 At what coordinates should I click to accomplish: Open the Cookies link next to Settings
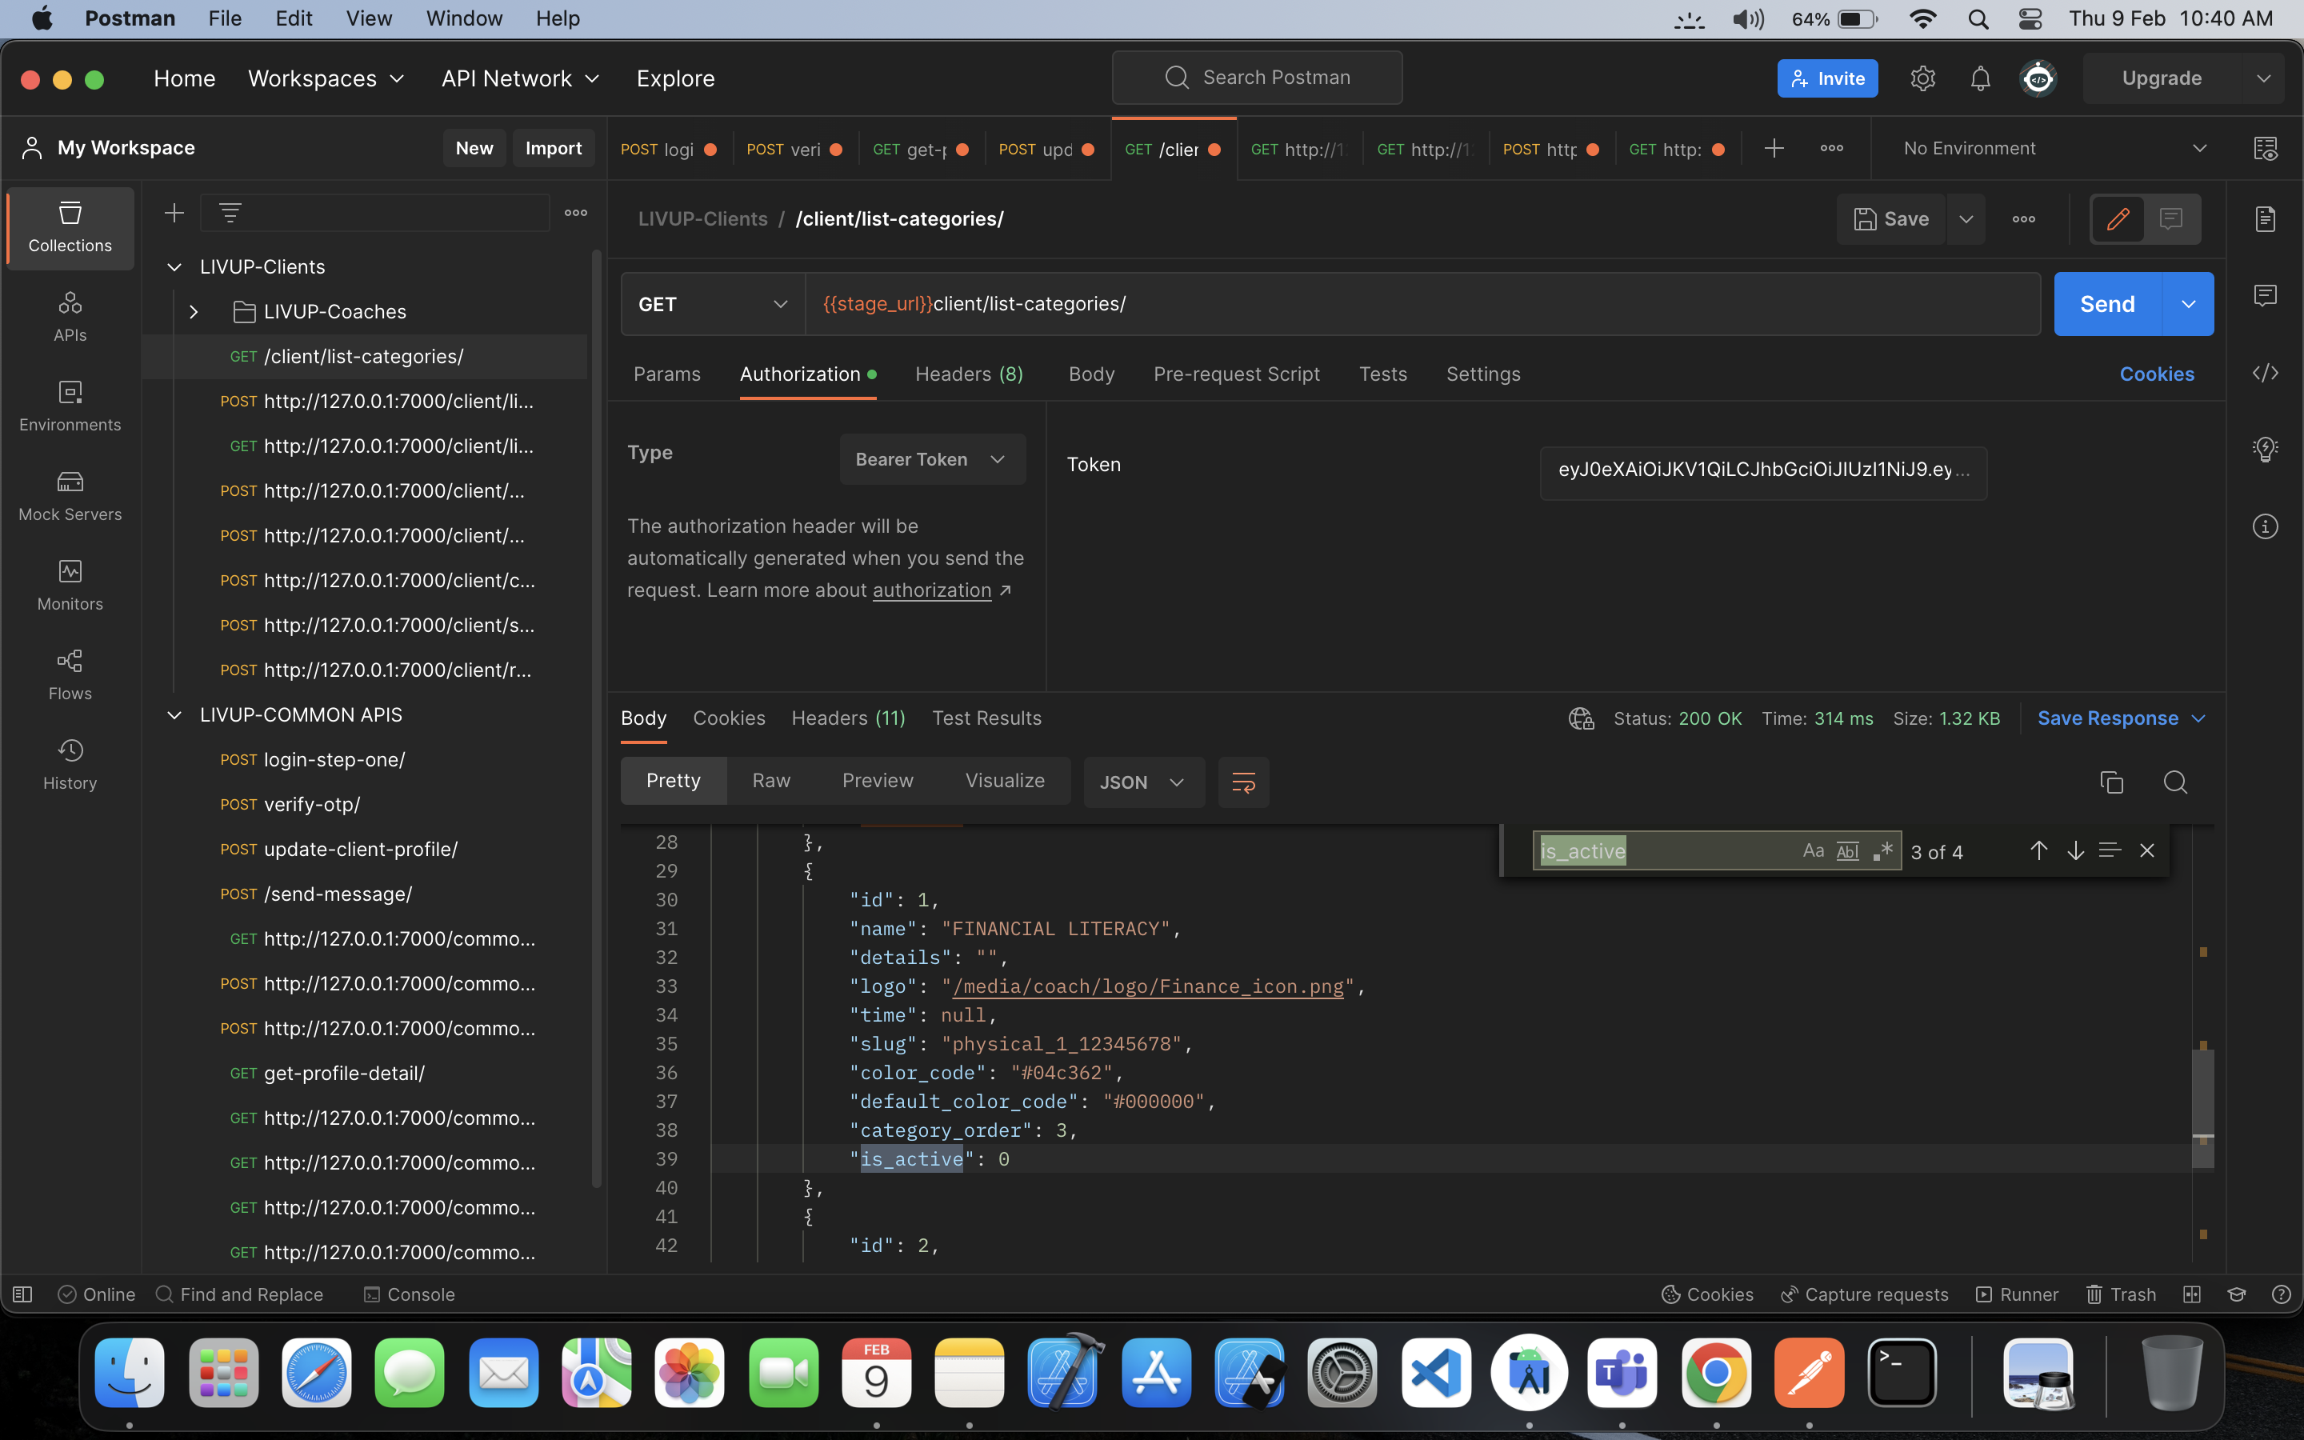pyautogui.click(x=2157, y=374)
